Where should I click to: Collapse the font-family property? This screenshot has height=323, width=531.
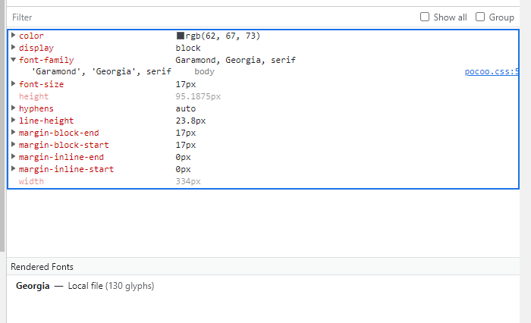(13, 60)
